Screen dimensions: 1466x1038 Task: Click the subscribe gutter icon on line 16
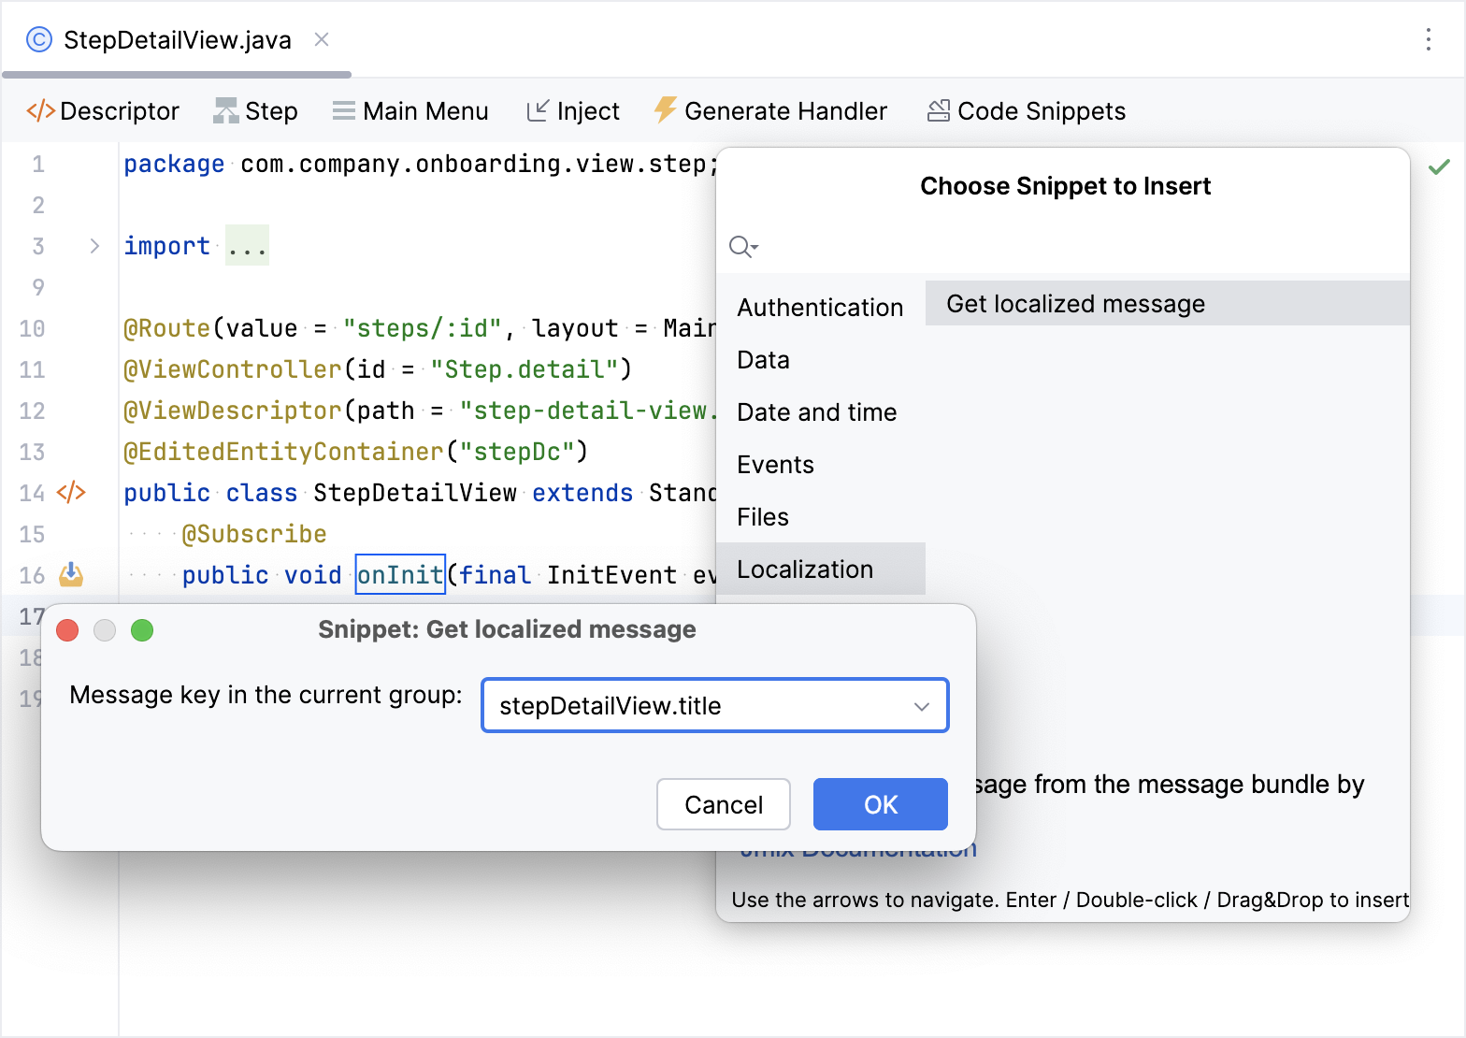click(x=71, y=575)
